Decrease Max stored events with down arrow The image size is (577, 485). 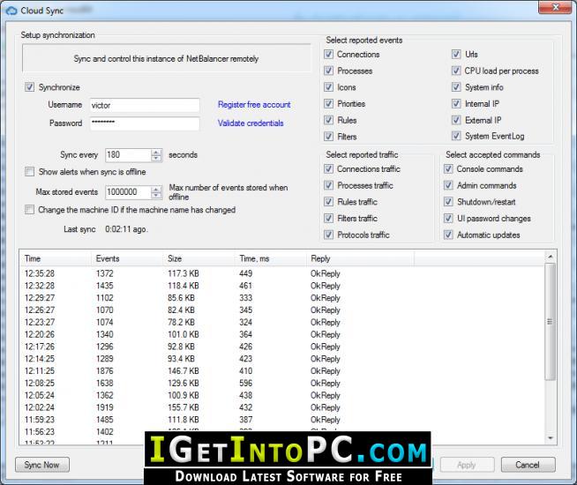tap(156, 195)
